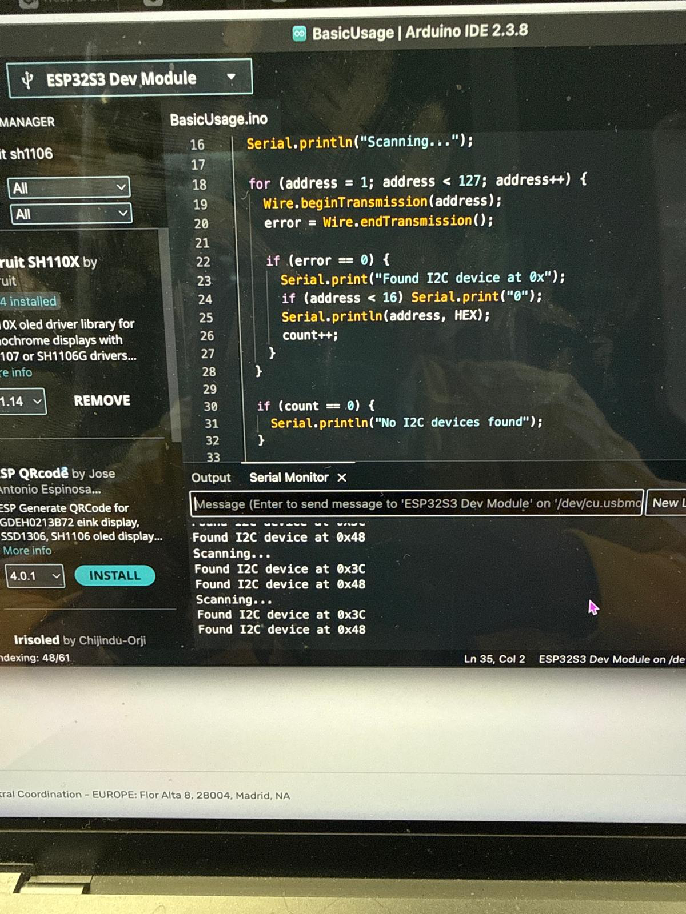Install the ESP QRcode library
The image size is (686, 914).
pos(114,575)
